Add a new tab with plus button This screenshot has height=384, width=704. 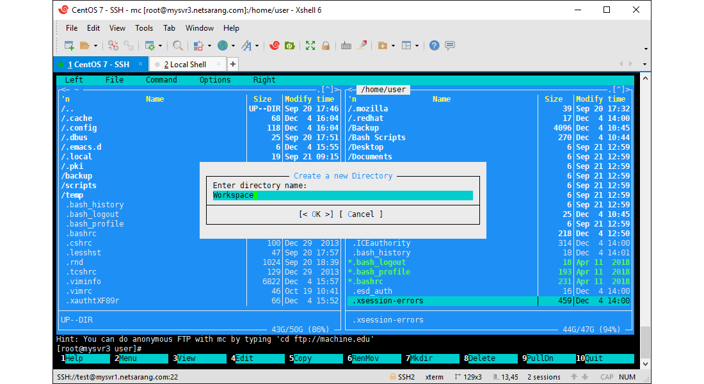coord(233,64)
